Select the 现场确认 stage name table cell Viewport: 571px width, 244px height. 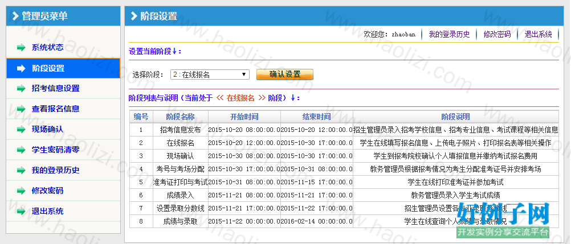[x=181, y=156]
